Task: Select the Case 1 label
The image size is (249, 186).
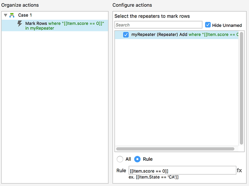Action: coord(25,15)
